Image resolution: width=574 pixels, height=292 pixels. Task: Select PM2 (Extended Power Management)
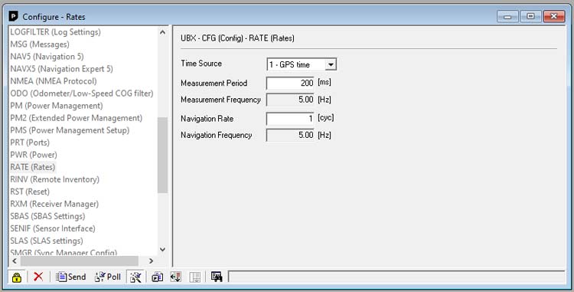[x=76, y=118]
